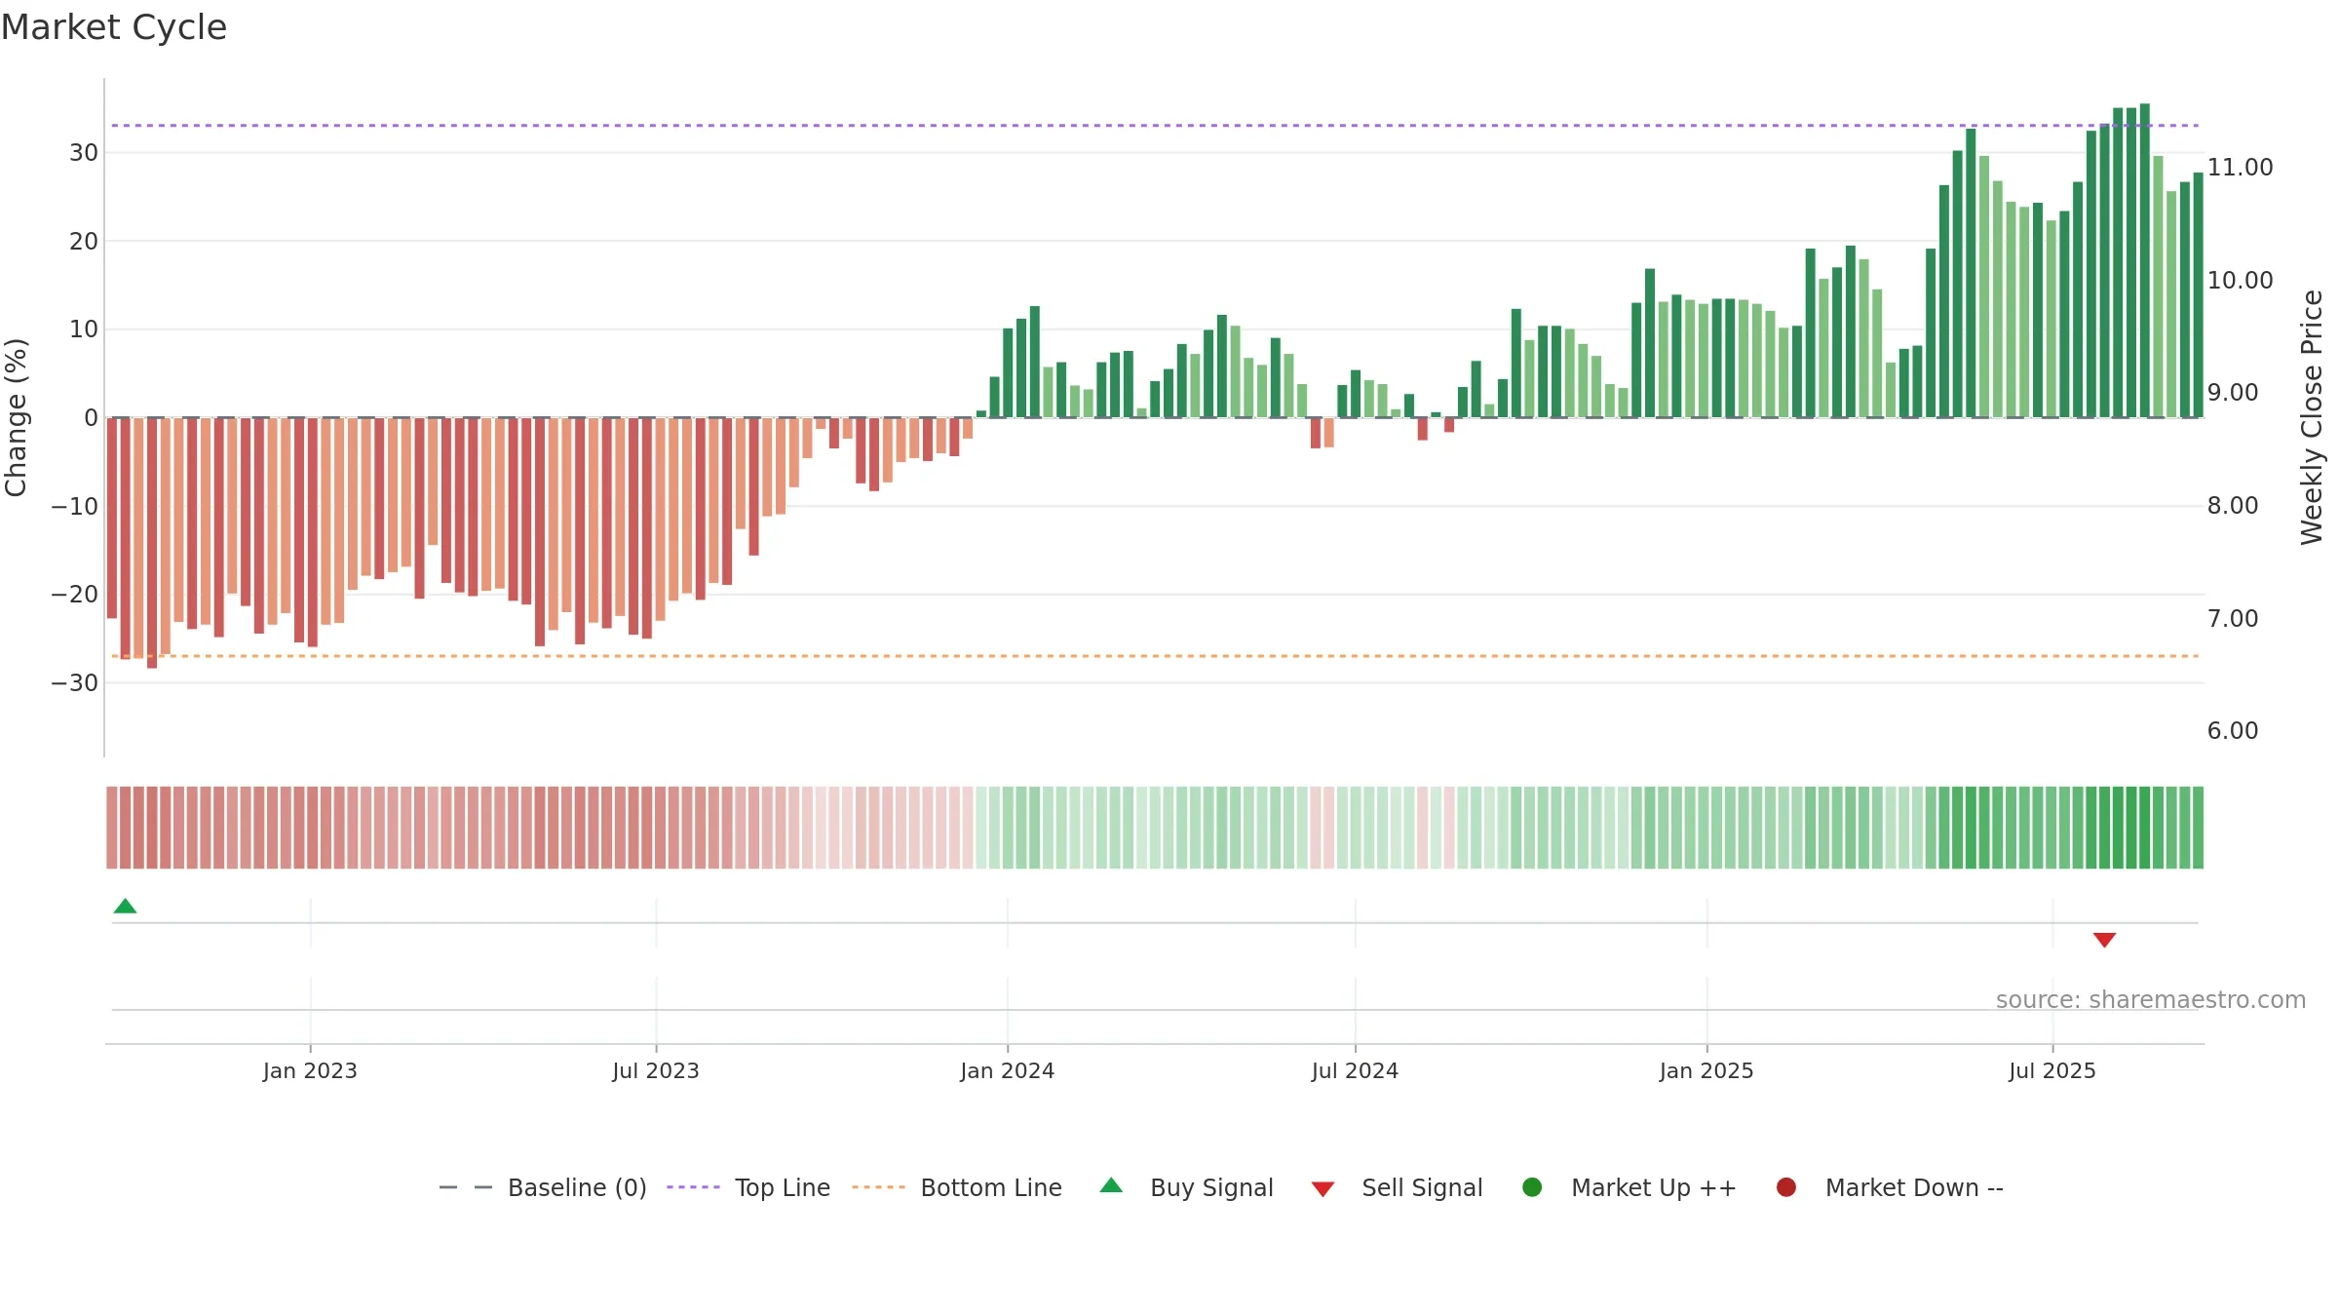
Task: Click the Change (%) axis title
Action: [x=16, y=417]
